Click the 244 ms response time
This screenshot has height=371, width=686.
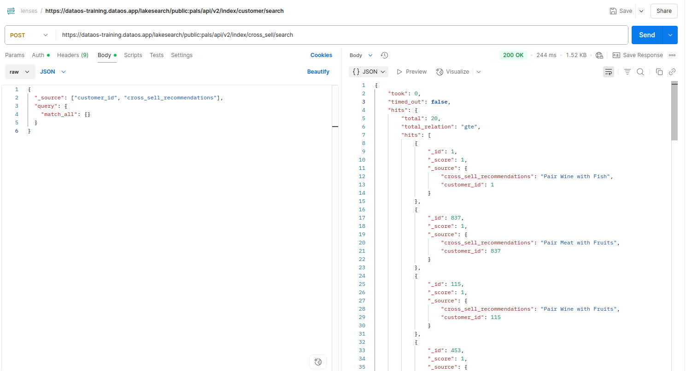click(x=546, y=55)
